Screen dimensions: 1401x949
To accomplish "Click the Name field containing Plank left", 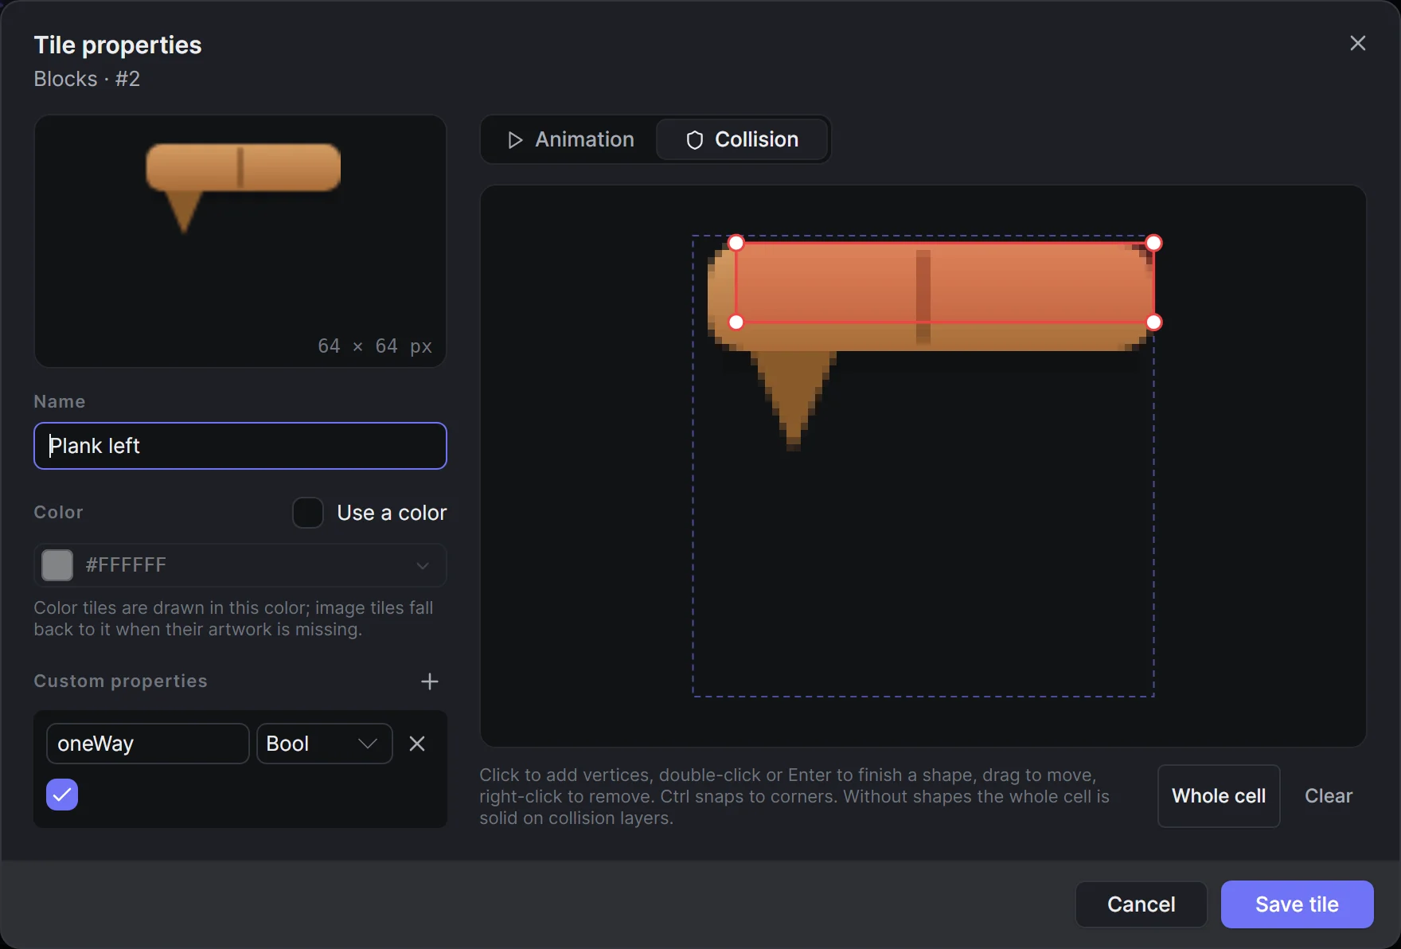I will click(x=240, y=446).
